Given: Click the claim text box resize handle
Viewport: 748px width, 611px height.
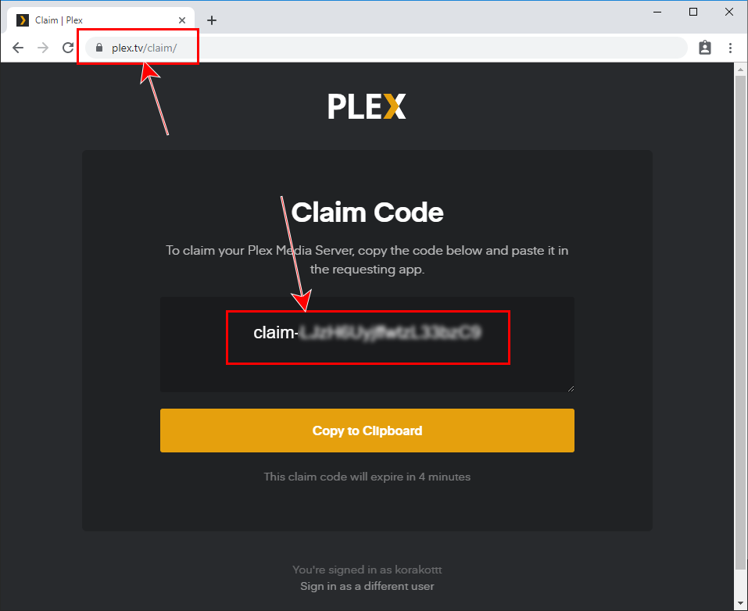Looking at the screenshot, I should click(x=571, y=388).
